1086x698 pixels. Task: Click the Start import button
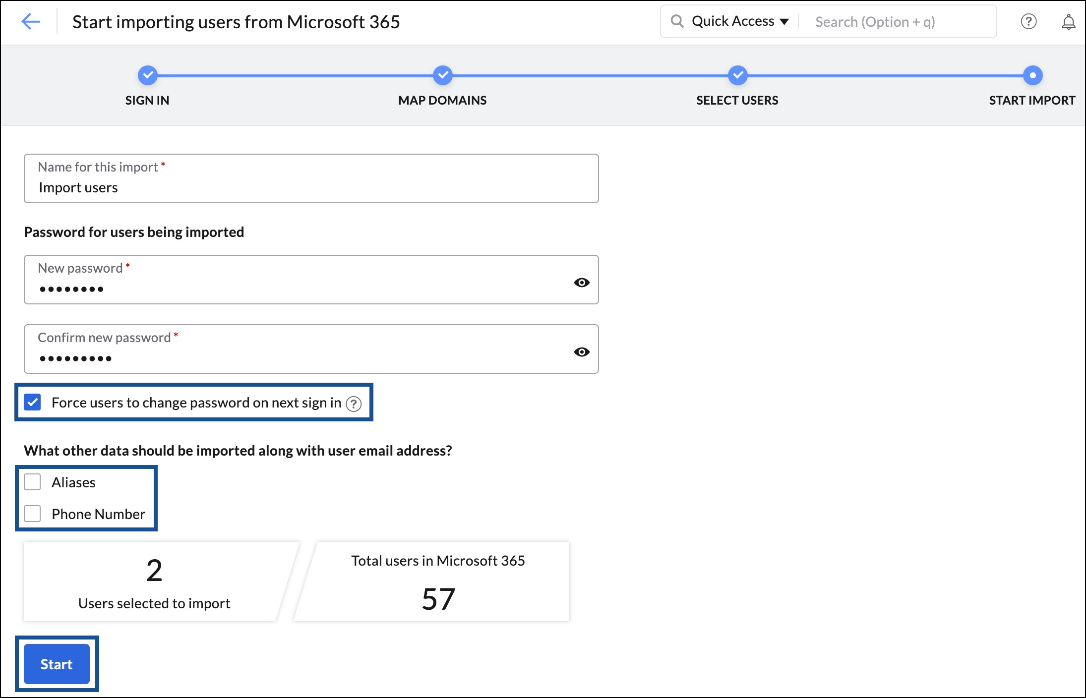point(56,664)
